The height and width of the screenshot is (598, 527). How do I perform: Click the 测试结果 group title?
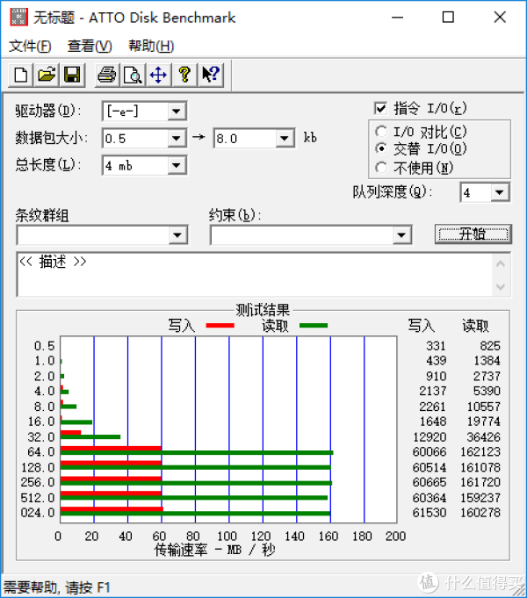click(263, 310)
